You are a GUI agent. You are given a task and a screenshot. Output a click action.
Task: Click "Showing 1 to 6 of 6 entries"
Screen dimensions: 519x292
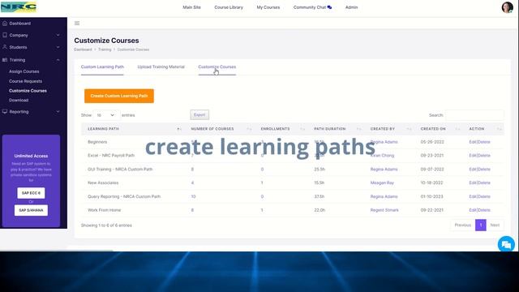click(106, 225)
